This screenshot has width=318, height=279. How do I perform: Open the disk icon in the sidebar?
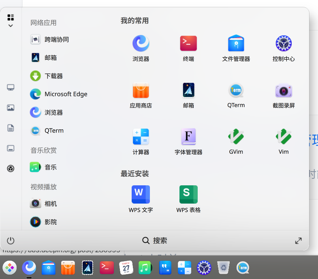[11, 148]
